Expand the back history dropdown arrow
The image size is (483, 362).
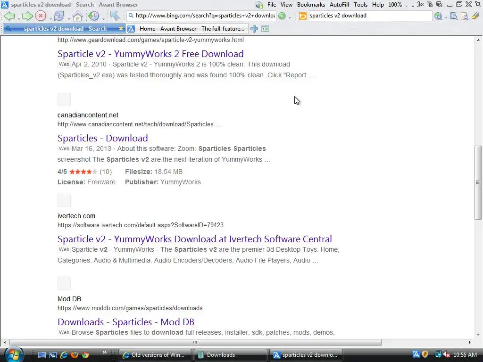coord(18,19)
